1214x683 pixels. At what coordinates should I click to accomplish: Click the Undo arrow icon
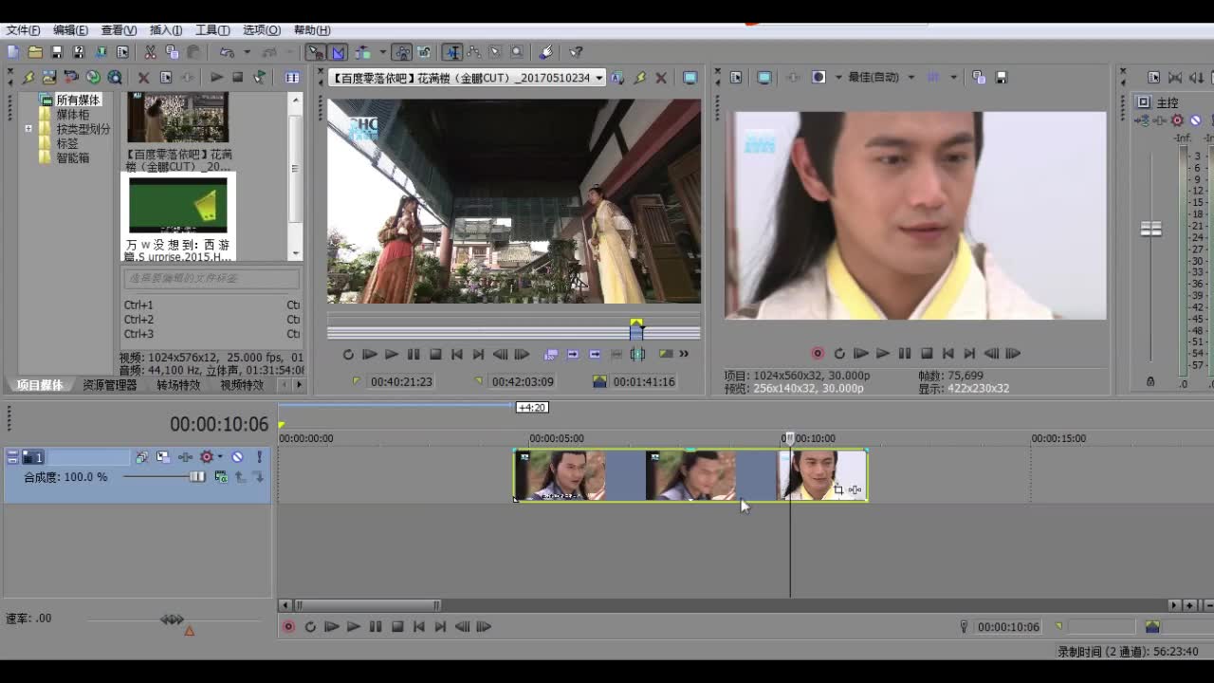(x=227, y=52)
